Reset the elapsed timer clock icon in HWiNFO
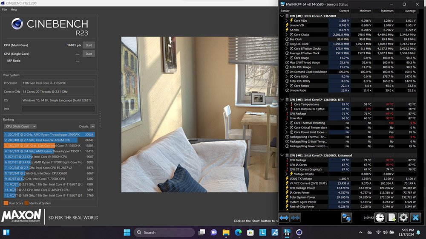 pos(380,218)
